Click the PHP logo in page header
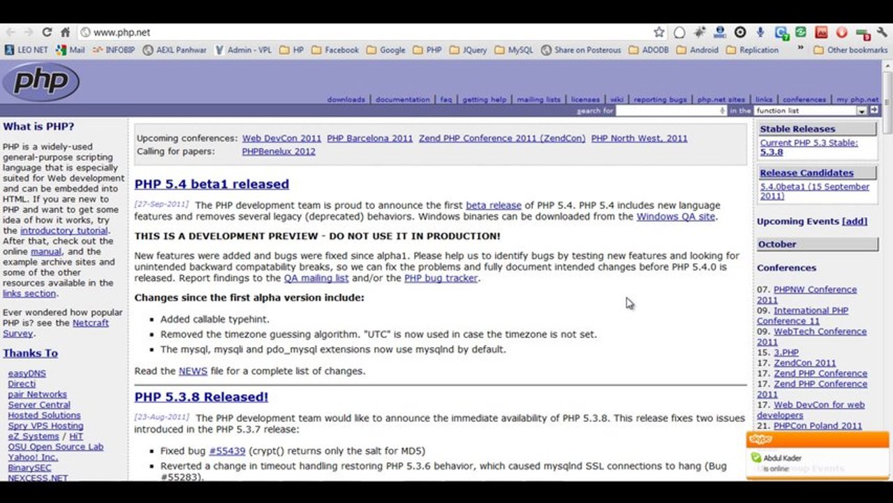This screenshot has width=893, height=503. [x=40, y=82]
